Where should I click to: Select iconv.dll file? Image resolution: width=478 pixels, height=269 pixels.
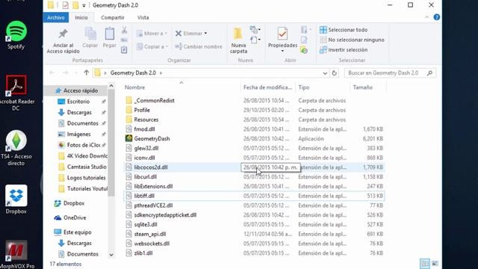144,158
